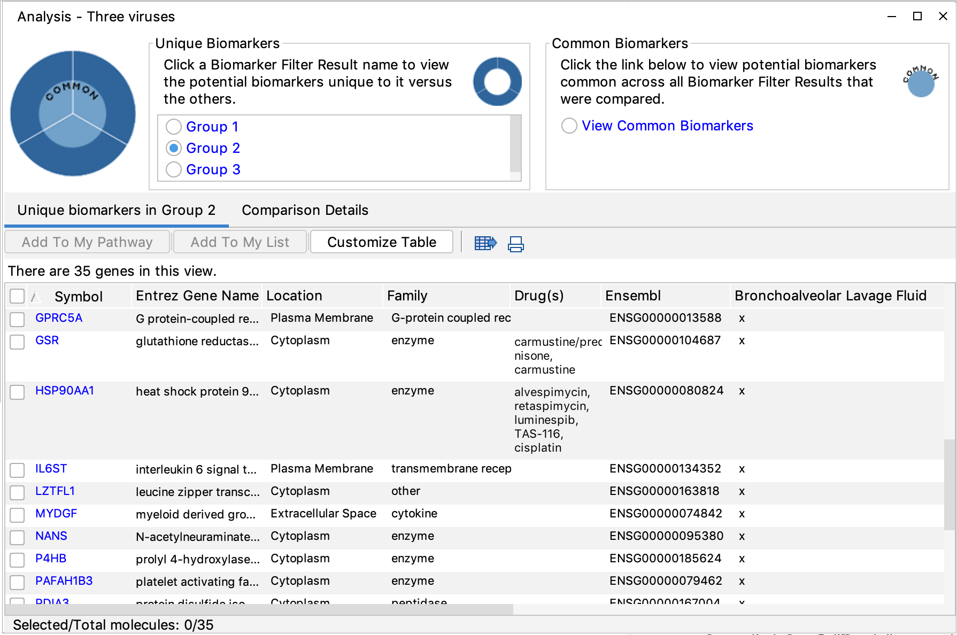957x635 pixels.
Task: Click the group list vertical scrollbar
Action: click(x=515, y=144)
